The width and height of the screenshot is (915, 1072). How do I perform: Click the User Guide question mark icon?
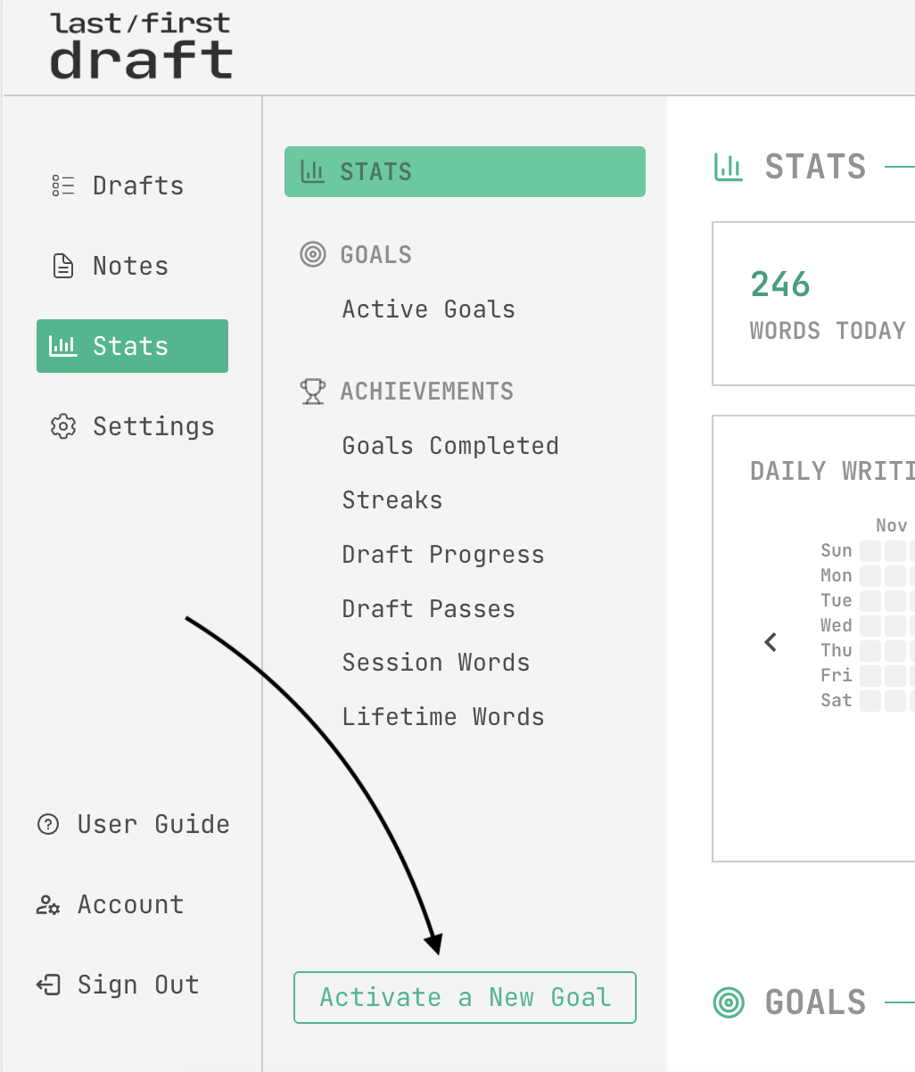pyautogui.click(x=48, y=824)
